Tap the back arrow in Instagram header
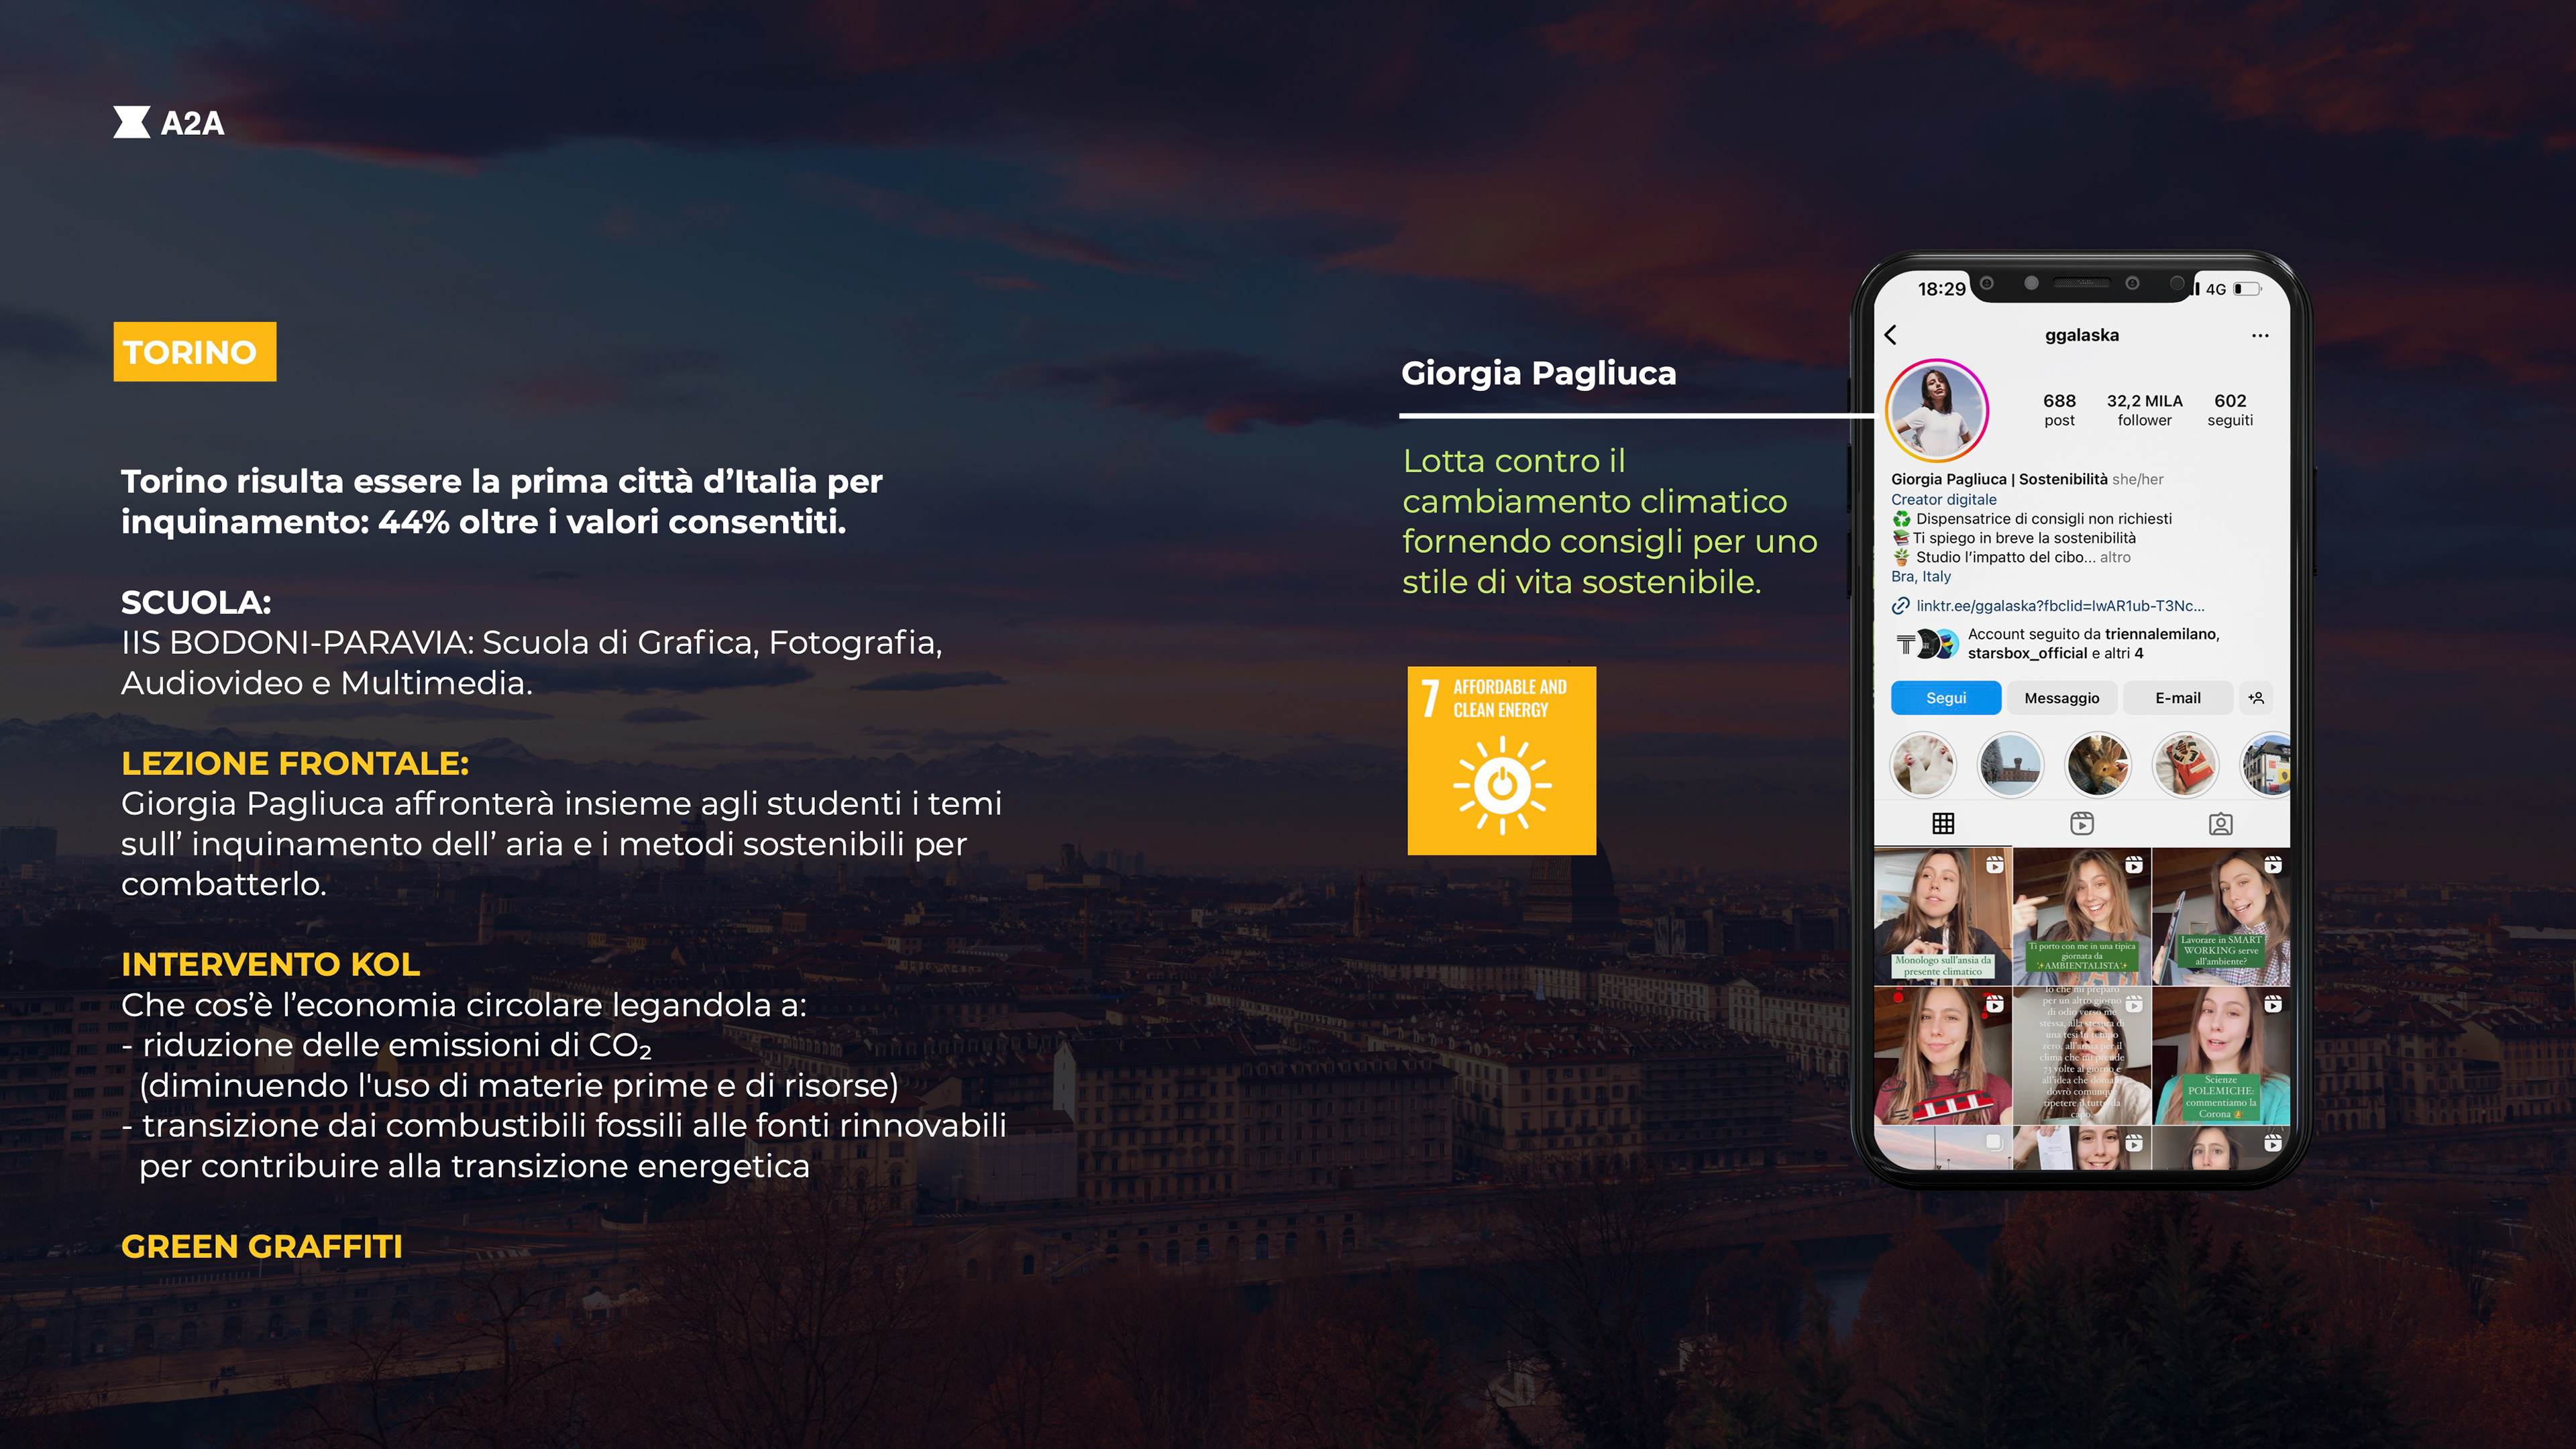Image resolution: width=2576 pixels, height=1449 pixels. click(1890, 335)
